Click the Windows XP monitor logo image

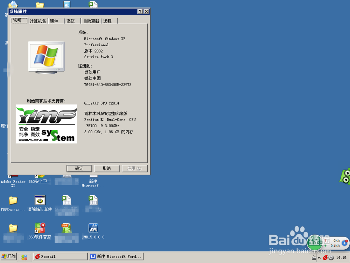[x=46, y=58]
